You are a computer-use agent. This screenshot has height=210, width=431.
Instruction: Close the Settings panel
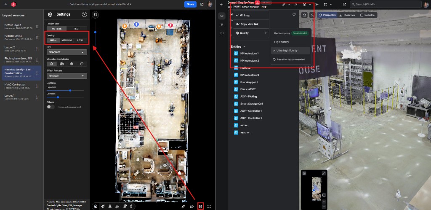(84, 14)
